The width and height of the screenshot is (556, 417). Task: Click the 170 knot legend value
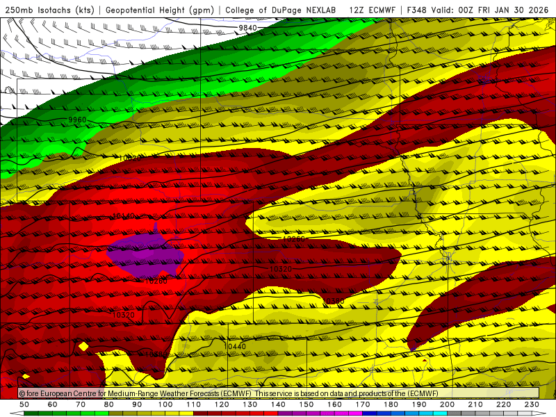(x=362, y=404)
